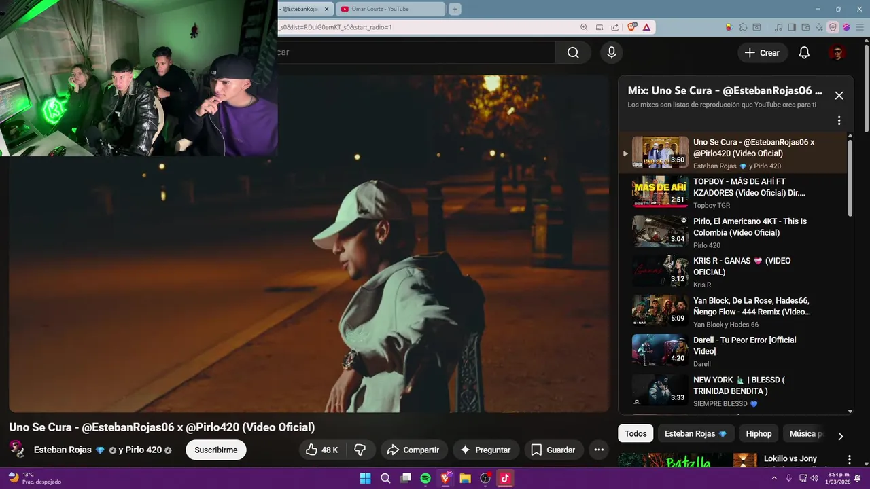This screenshot has width=870, height=489.
Task: Click the taskbar volume speaker icon
Action: [814, 478]
